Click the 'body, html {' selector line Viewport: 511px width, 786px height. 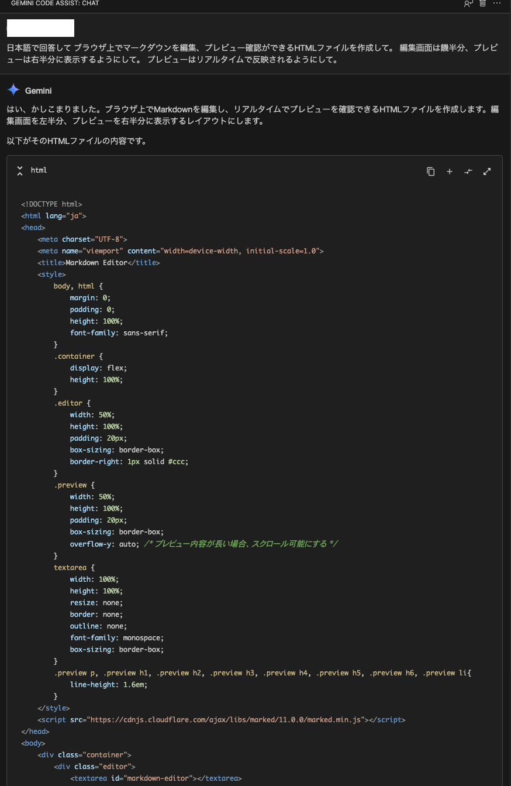coord(78,286)
